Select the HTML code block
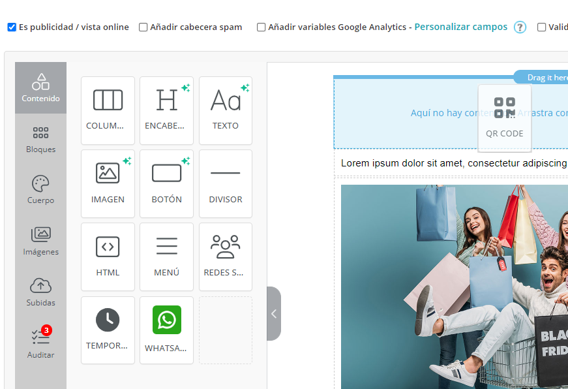 [x=108, y=257]
